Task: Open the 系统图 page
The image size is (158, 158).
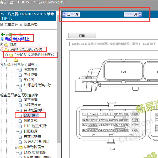Action: tap(29, 80)
